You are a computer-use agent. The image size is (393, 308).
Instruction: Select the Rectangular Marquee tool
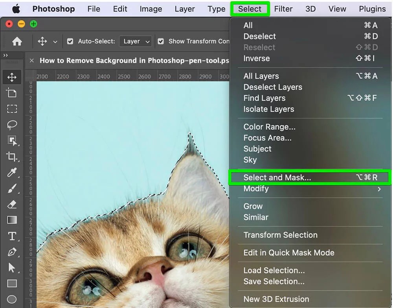pyautogui.click(x=12, y=109)
